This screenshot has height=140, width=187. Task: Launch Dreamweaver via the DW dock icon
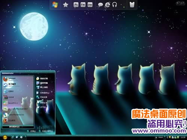[x=90, y=5]
